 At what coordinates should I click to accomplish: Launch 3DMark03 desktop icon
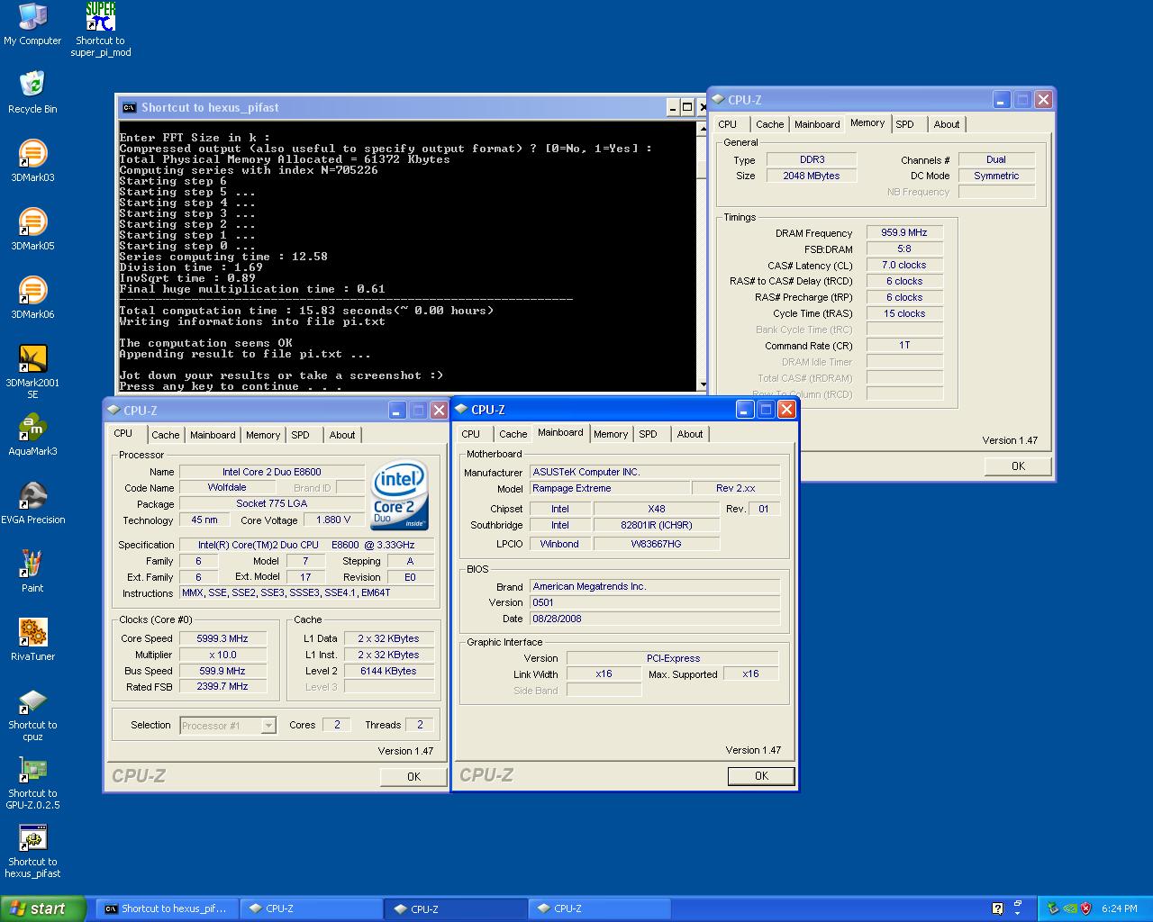point(32,161)
